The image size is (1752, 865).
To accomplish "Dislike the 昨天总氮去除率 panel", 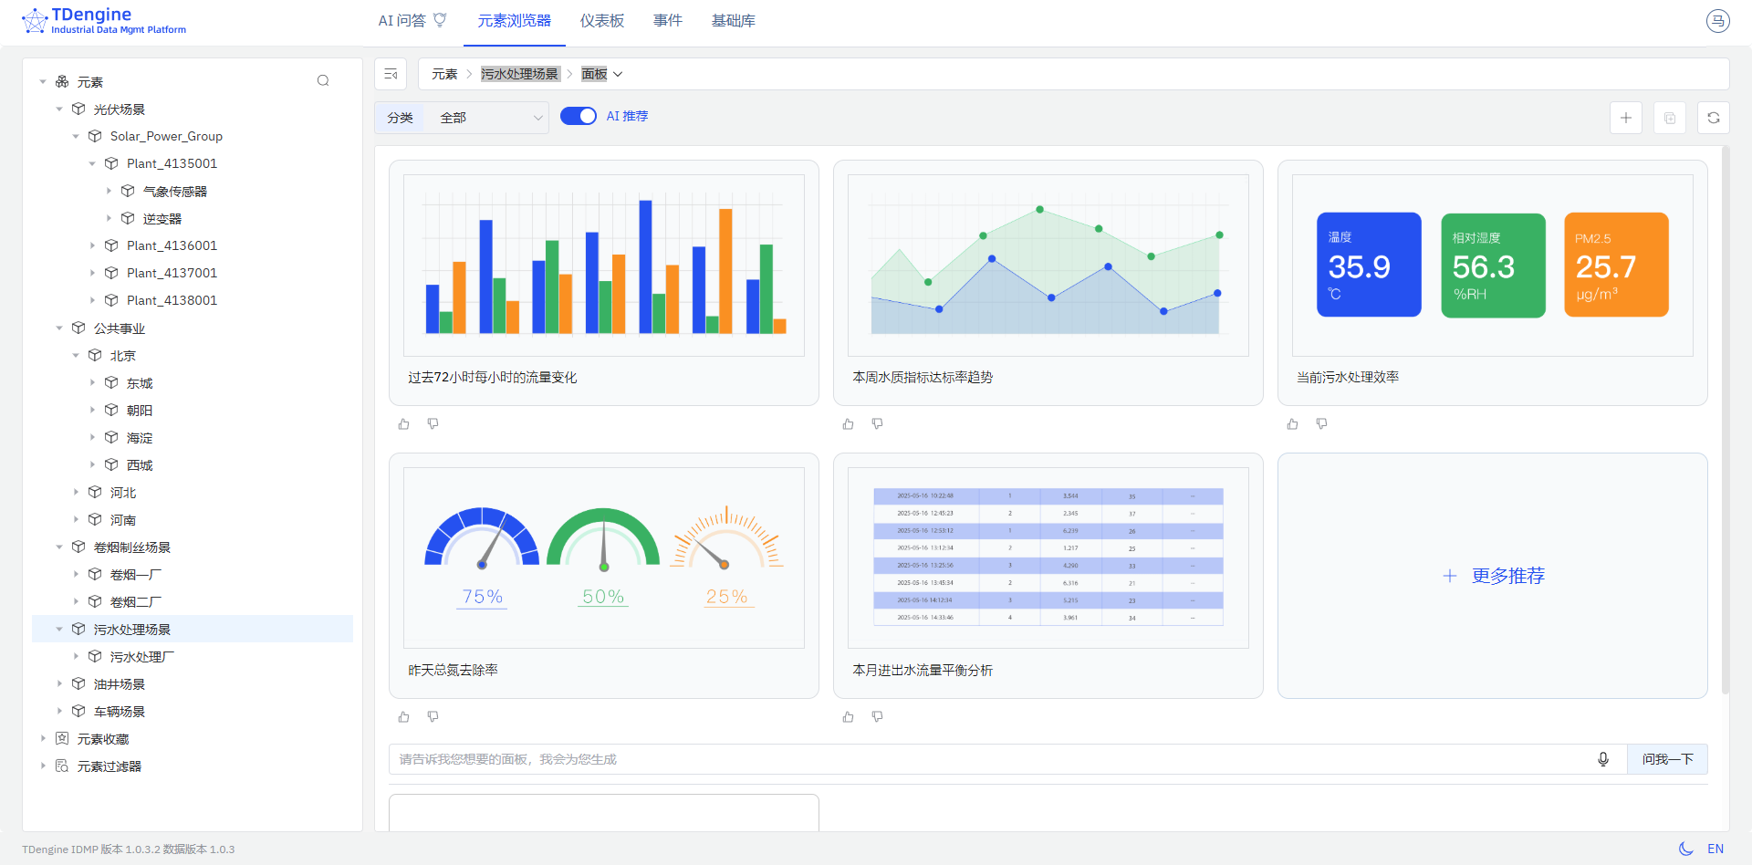I will pos(433,717).
